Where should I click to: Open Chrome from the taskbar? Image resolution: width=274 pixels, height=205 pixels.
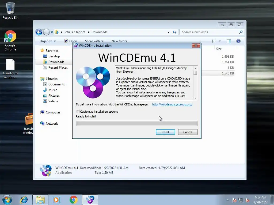click(73, 200)
